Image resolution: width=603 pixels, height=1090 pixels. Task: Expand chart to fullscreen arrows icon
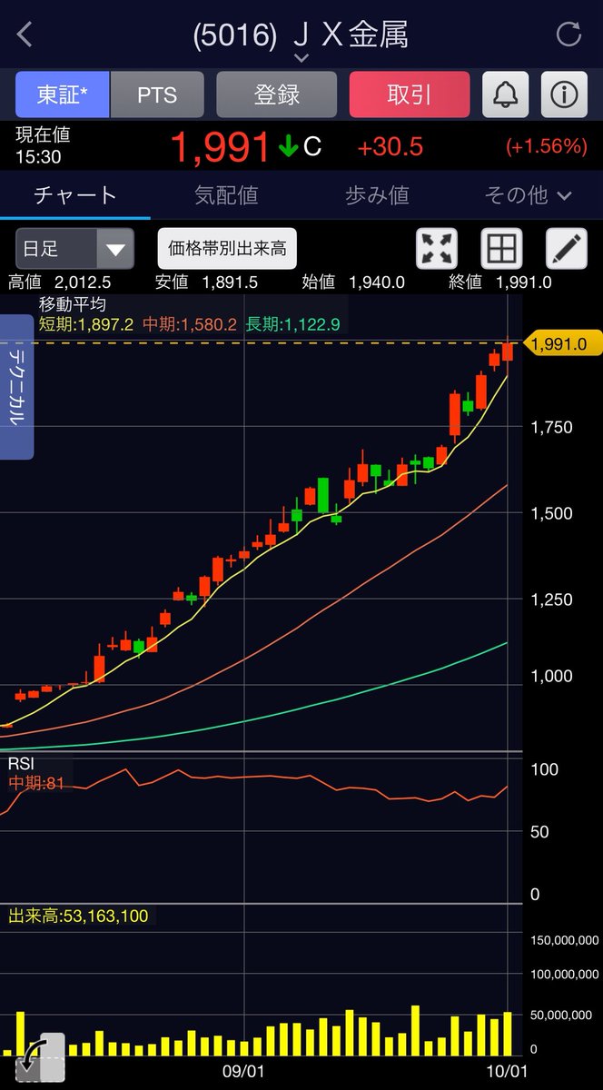tap(437, 248)
